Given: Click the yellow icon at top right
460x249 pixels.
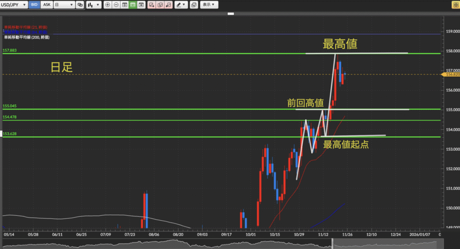Looking at the screenshot, I should (x=454, y=5).
